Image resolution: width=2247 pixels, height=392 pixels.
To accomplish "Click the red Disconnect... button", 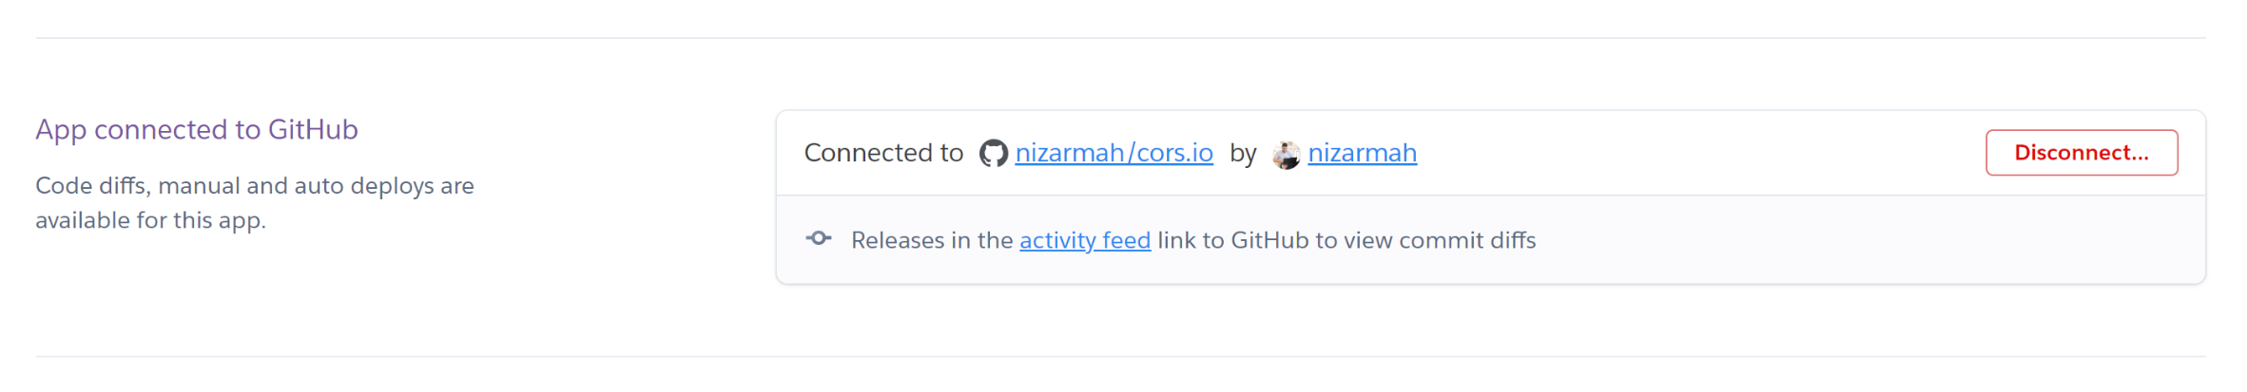I will tap(2081, 153).
